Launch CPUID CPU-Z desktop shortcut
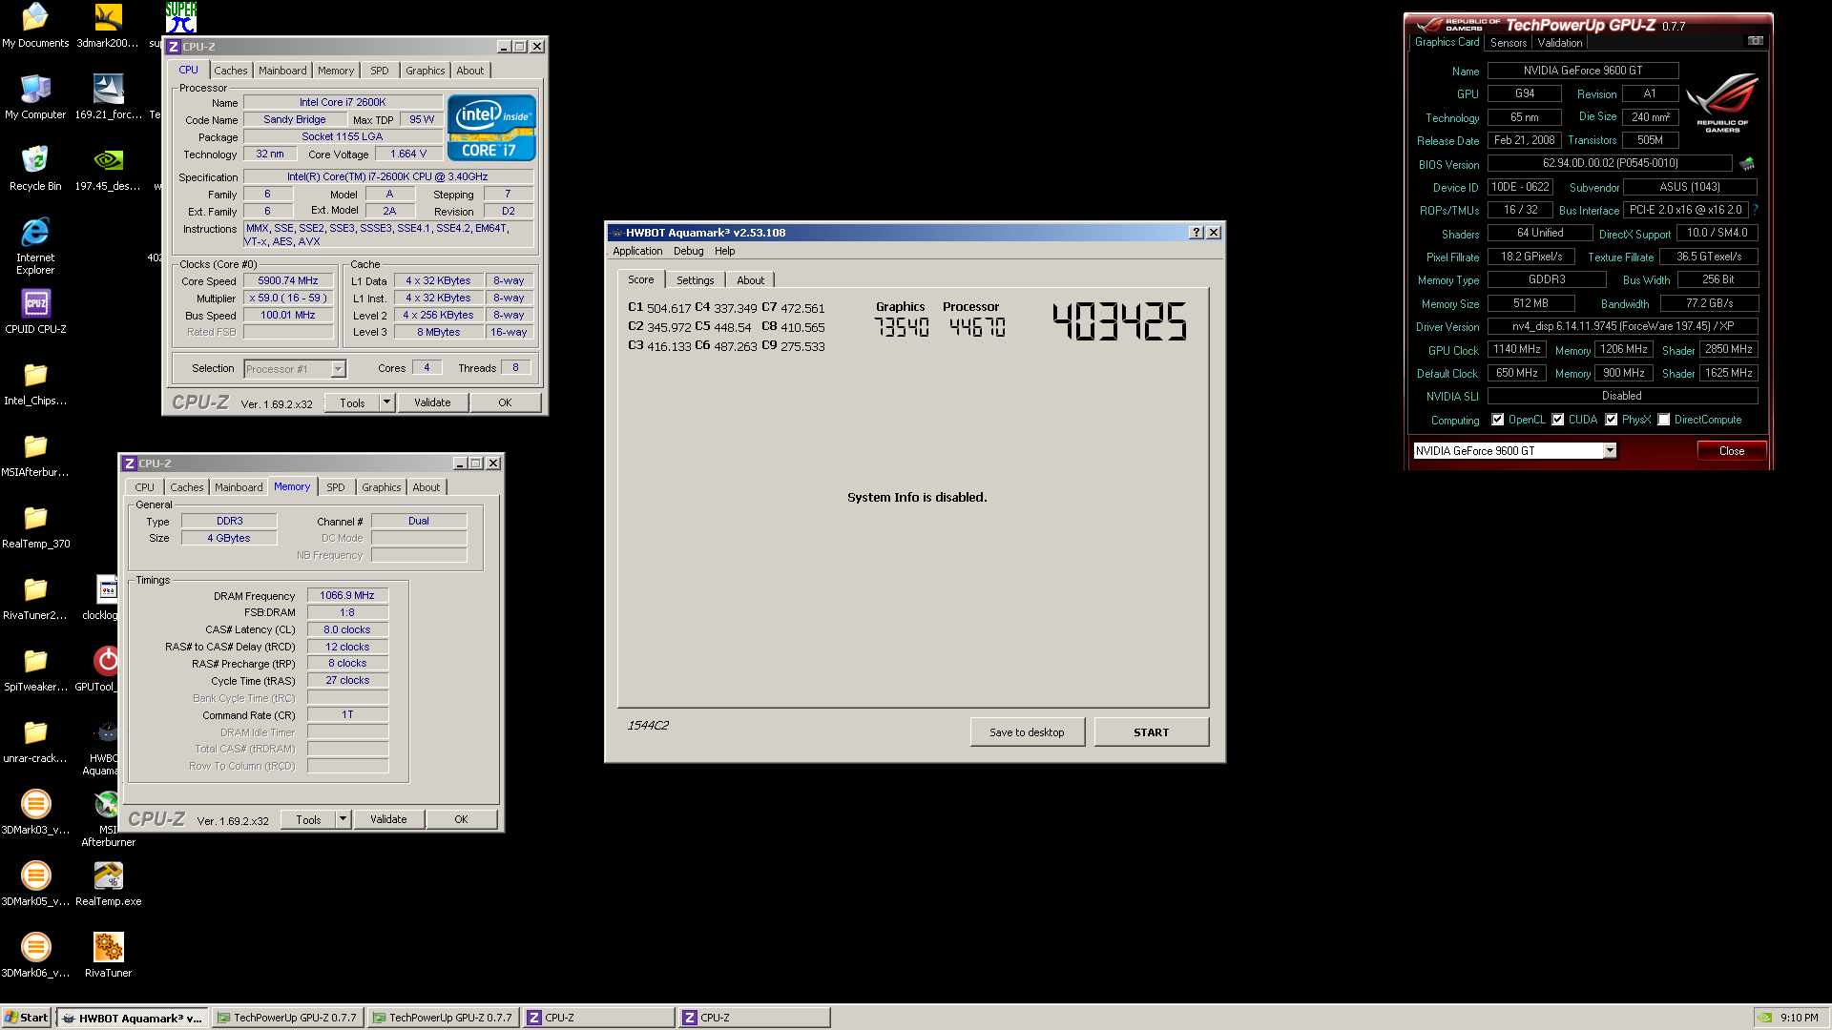The height and width of the screenshot is (1030, 1832). [x=35, y=312]
